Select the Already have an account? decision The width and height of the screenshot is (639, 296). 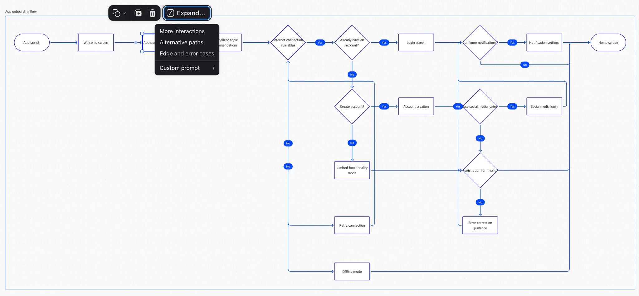click(352, 43)
